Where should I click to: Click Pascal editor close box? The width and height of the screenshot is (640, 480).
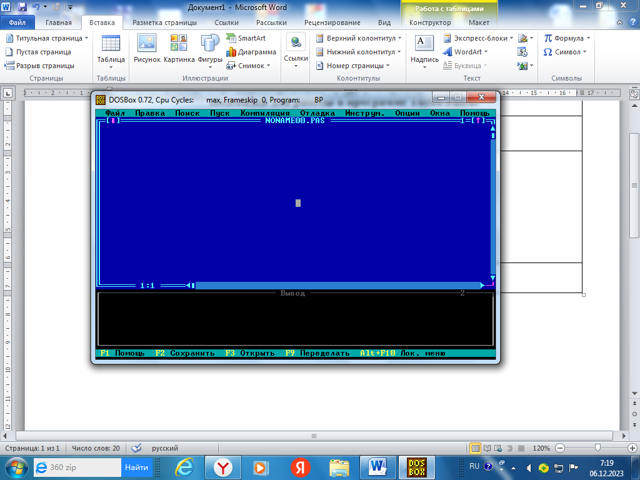coord(113,121)
